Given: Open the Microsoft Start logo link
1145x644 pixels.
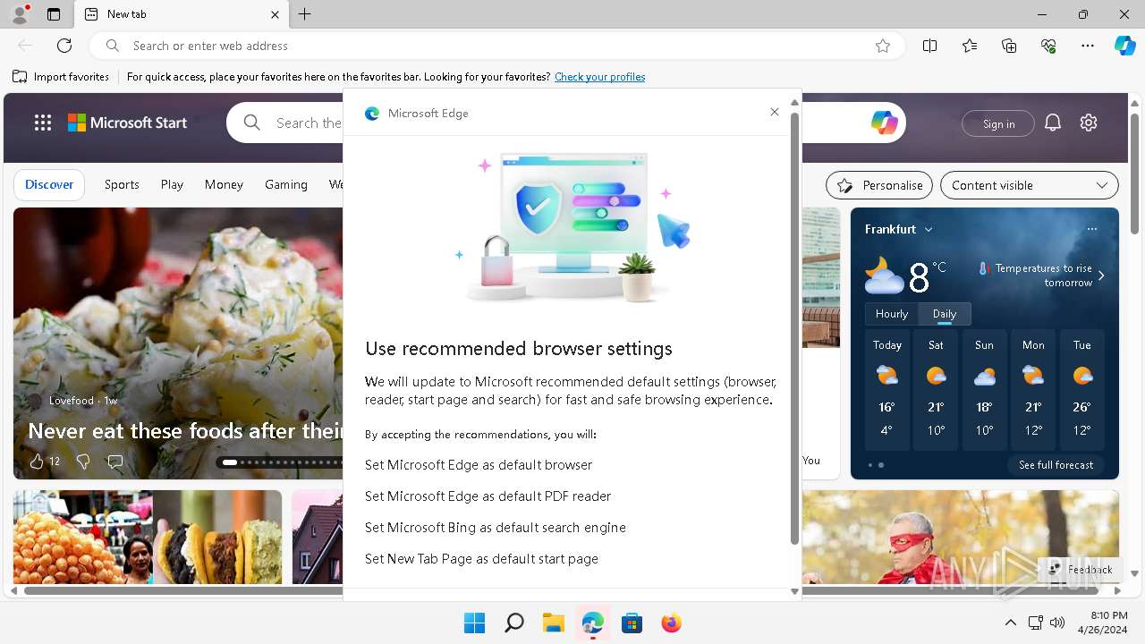Looking at the screenshot, I should [128, 123].
